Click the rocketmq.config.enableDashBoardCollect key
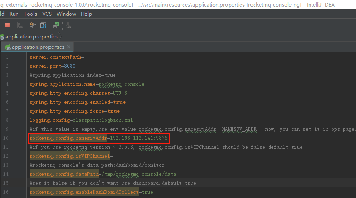The image size is (356, 198). point(84,192)
